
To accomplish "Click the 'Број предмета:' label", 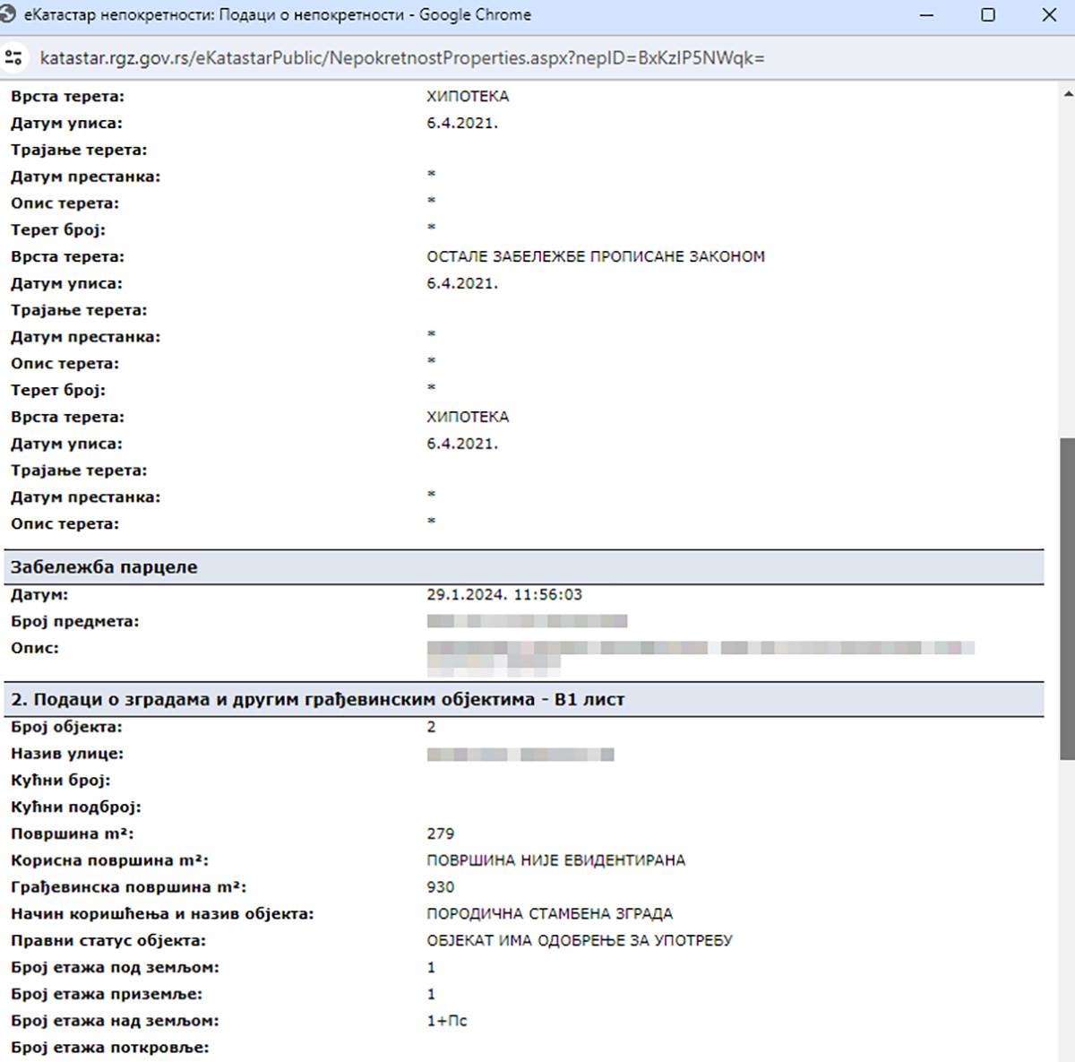I will click(75, 622).
